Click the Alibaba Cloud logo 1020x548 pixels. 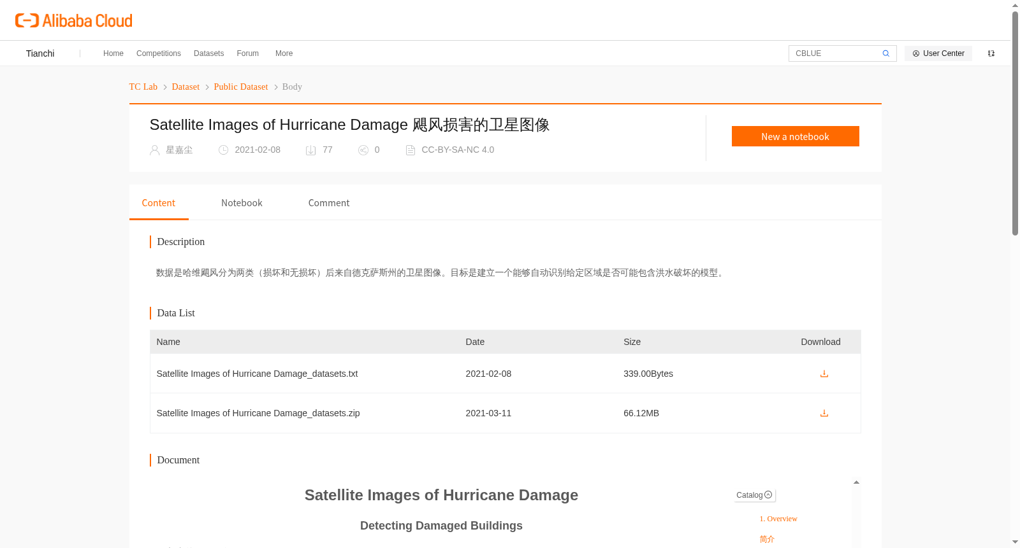(74, 21)
